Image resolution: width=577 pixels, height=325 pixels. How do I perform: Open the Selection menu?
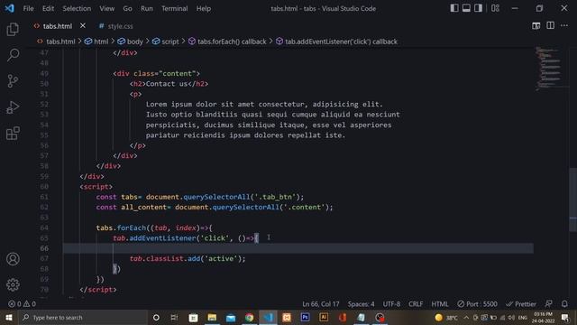[x=77, y=8]
